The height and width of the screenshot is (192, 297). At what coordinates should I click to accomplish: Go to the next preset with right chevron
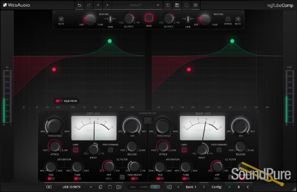pos(107,5)
